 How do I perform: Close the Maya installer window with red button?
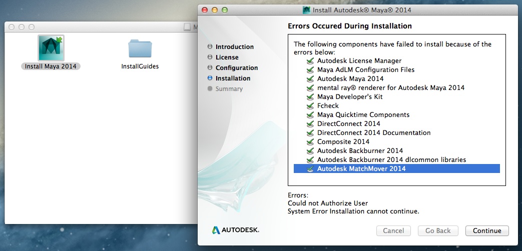click(204, 10)
